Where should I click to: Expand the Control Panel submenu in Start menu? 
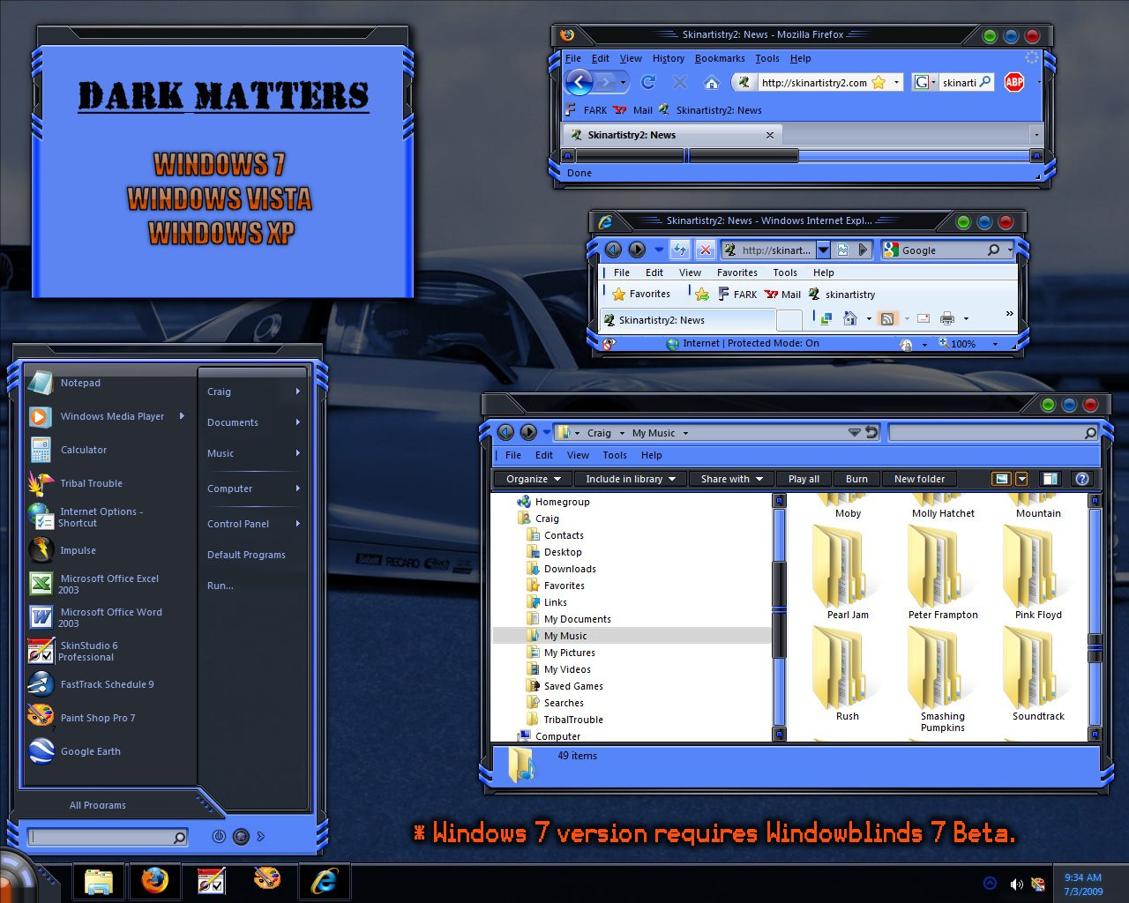coord(298,524)
